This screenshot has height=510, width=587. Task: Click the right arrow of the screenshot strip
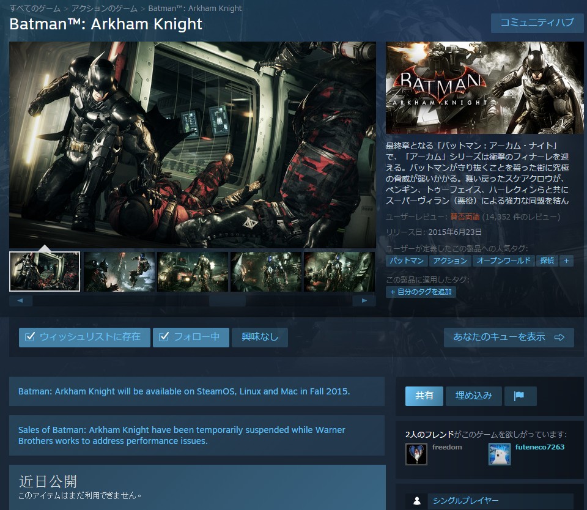[x=364, y=301]
